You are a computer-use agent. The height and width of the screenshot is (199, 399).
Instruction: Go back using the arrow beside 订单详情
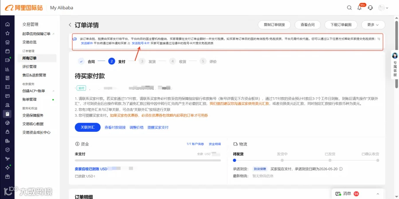[70, 25]
